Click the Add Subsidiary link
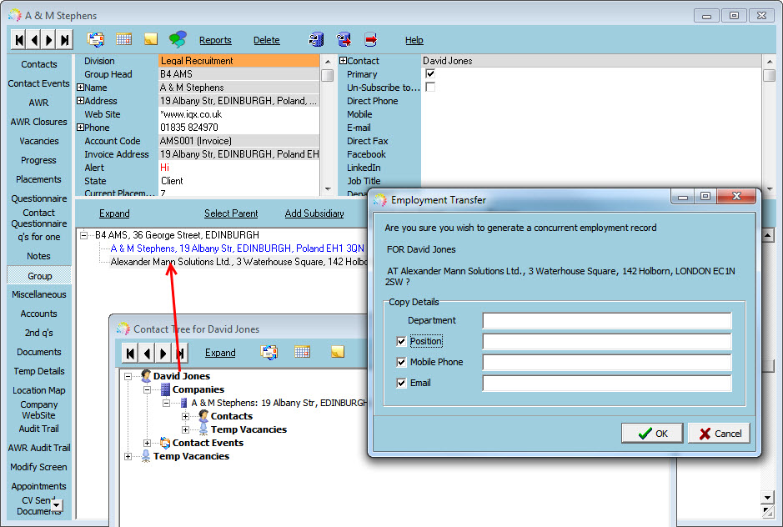 tap(314, 213)
